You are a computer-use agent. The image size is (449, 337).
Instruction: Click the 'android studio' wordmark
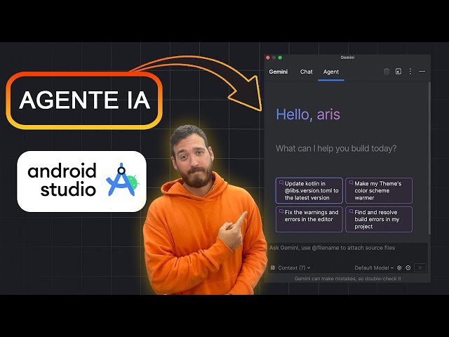pyautogui.click(x=62, y=180)
